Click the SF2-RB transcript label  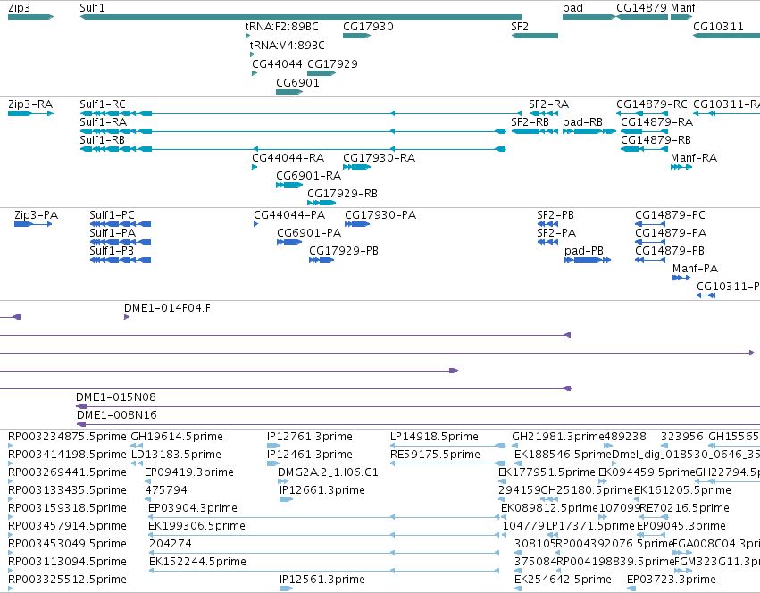point(530,121)
